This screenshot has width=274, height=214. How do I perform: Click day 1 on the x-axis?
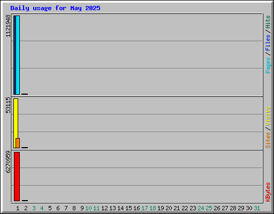18,208
